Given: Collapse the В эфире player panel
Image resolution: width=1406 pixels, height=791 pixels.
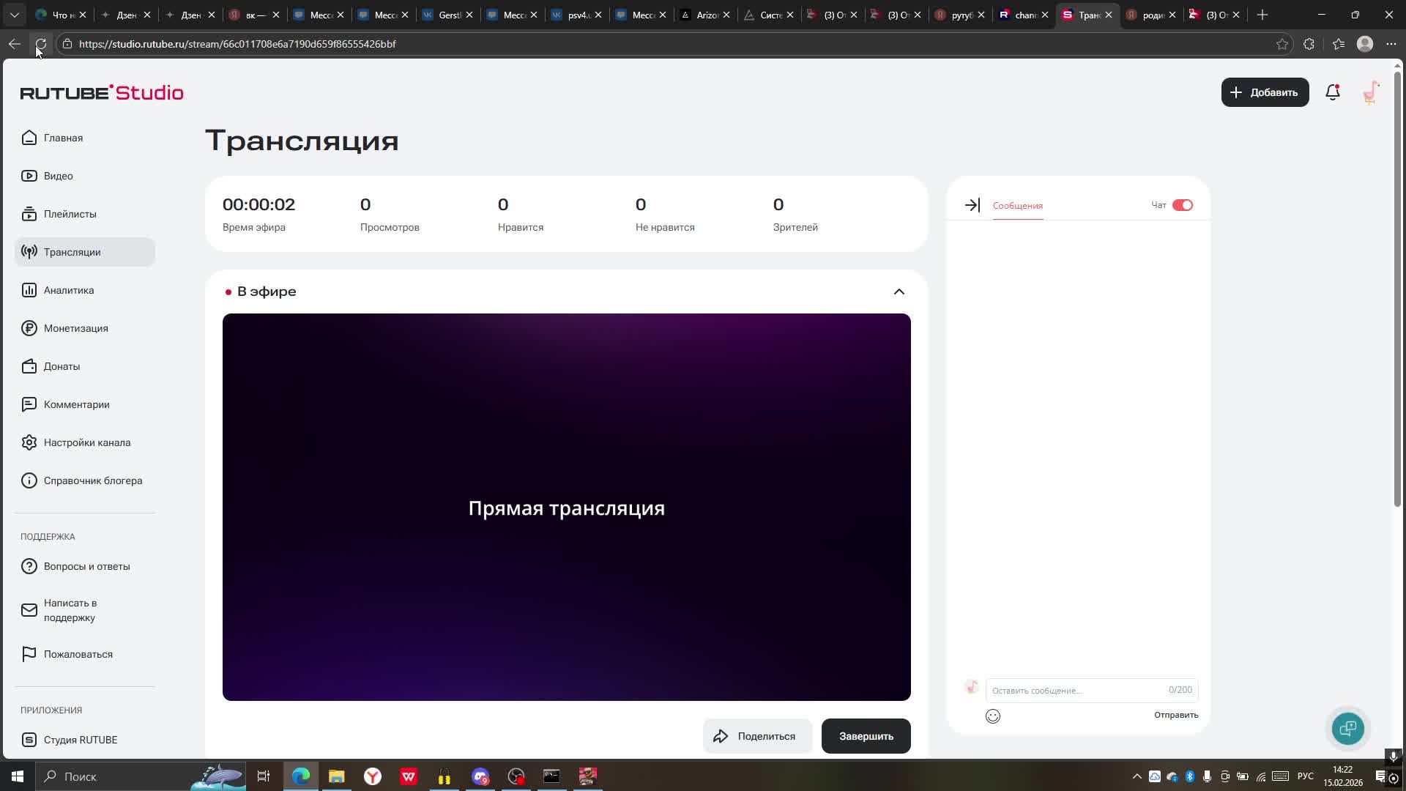Looking at the screenshot, I should pos(899,291).
